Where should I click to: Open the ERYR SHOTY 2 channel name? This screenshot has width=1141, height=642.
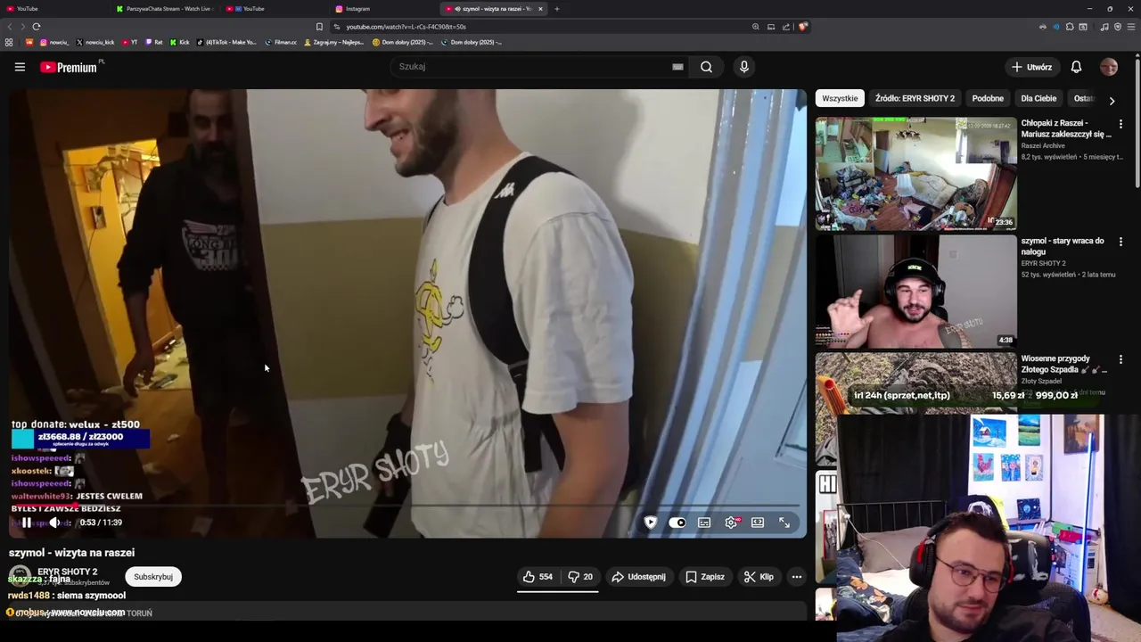[x=67, y=572]
